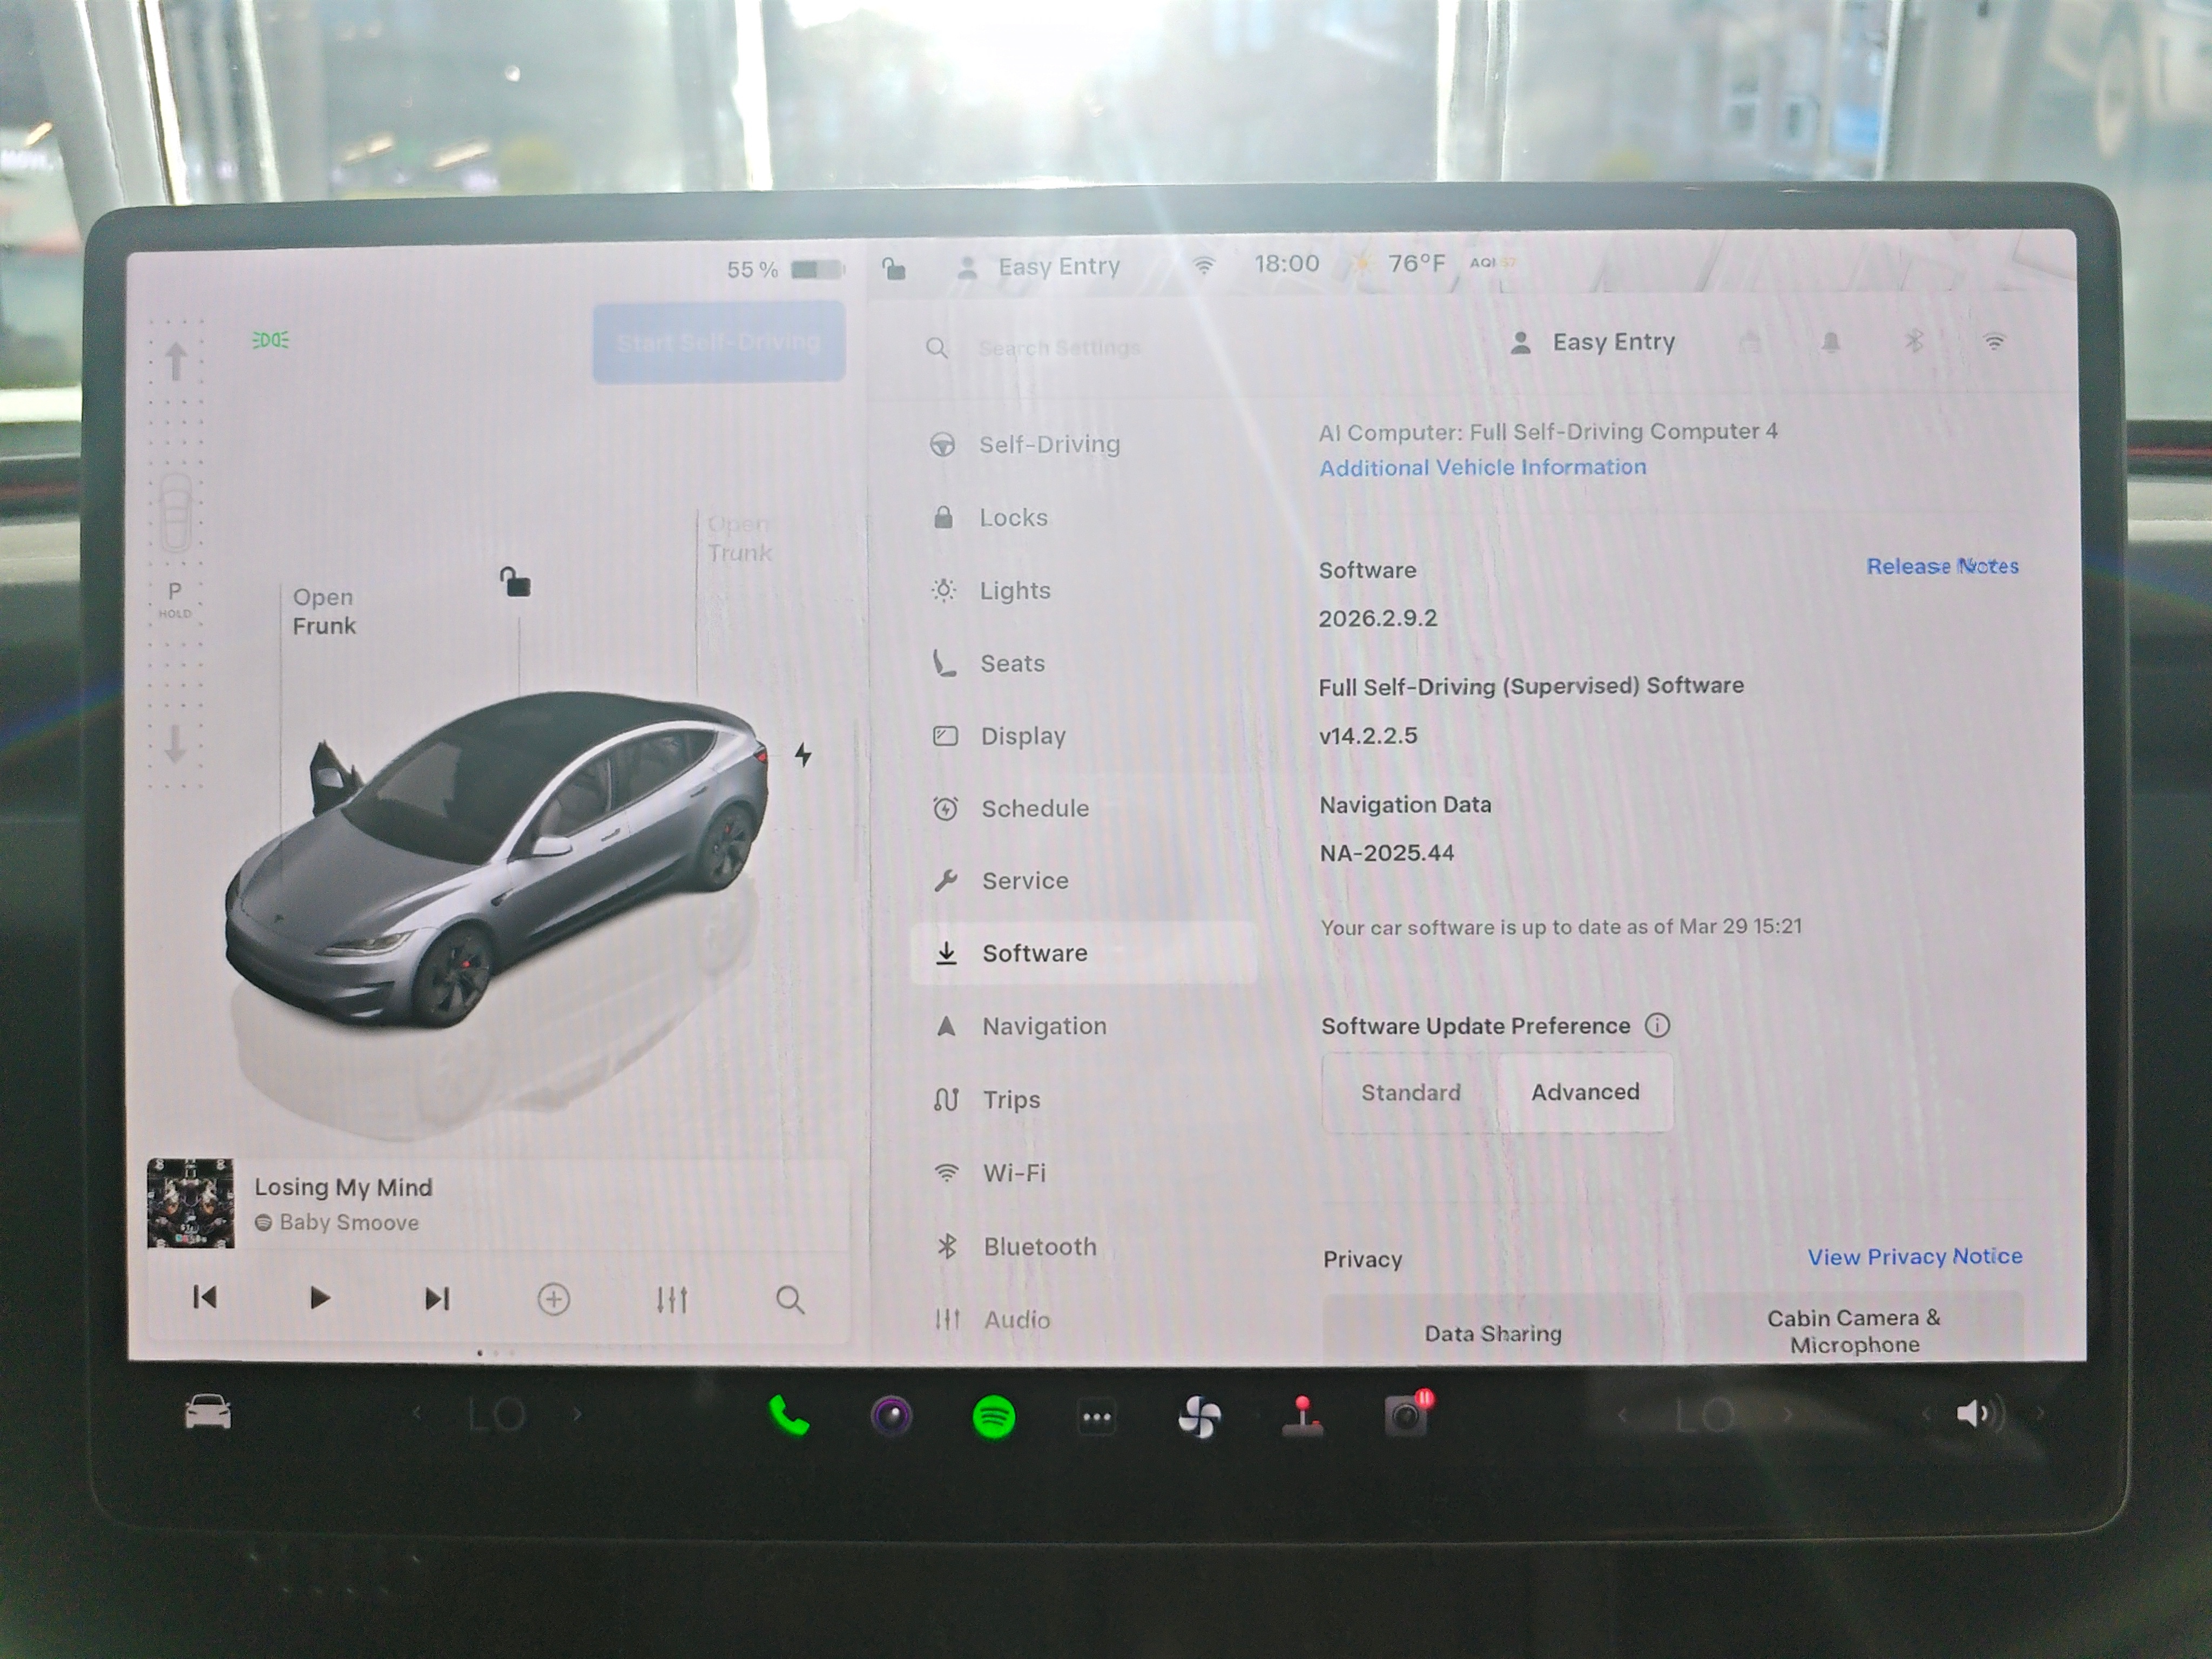Tap the info icon beside Update Preference

[x=1657, y=1025]
